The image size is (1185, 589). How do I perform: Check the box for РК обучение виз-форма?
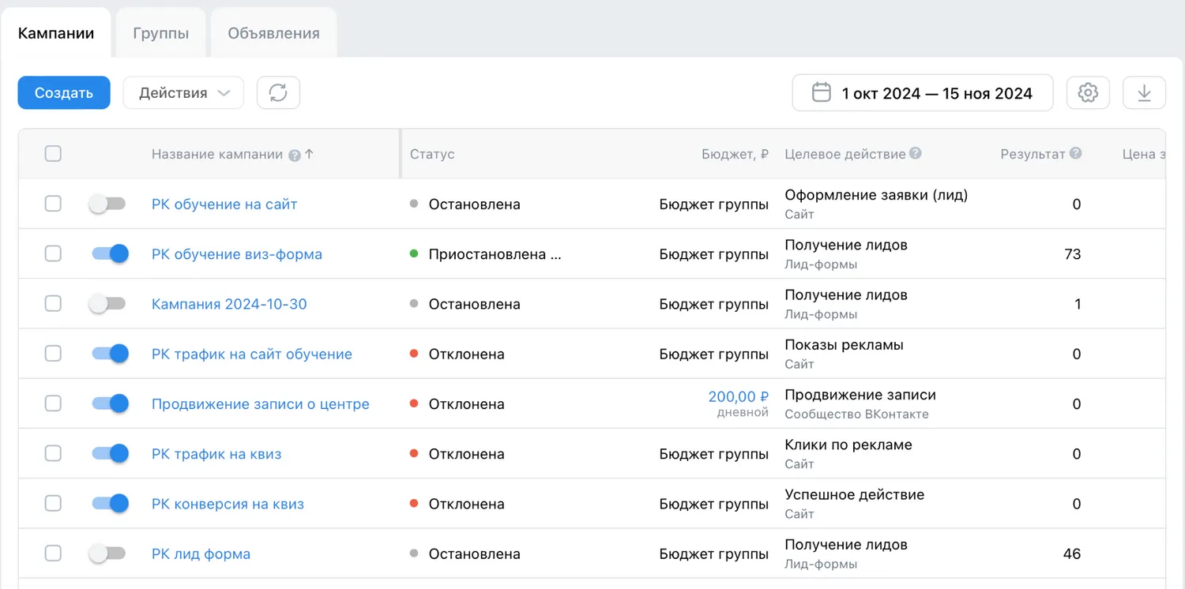[53, 253]
